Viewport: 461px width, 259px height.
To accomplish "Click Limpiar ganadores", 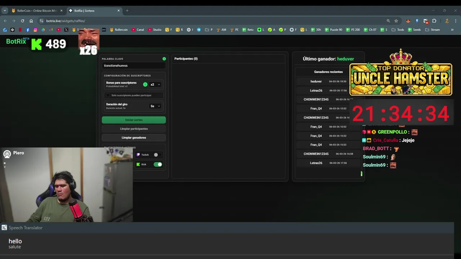I will point(134,138).
